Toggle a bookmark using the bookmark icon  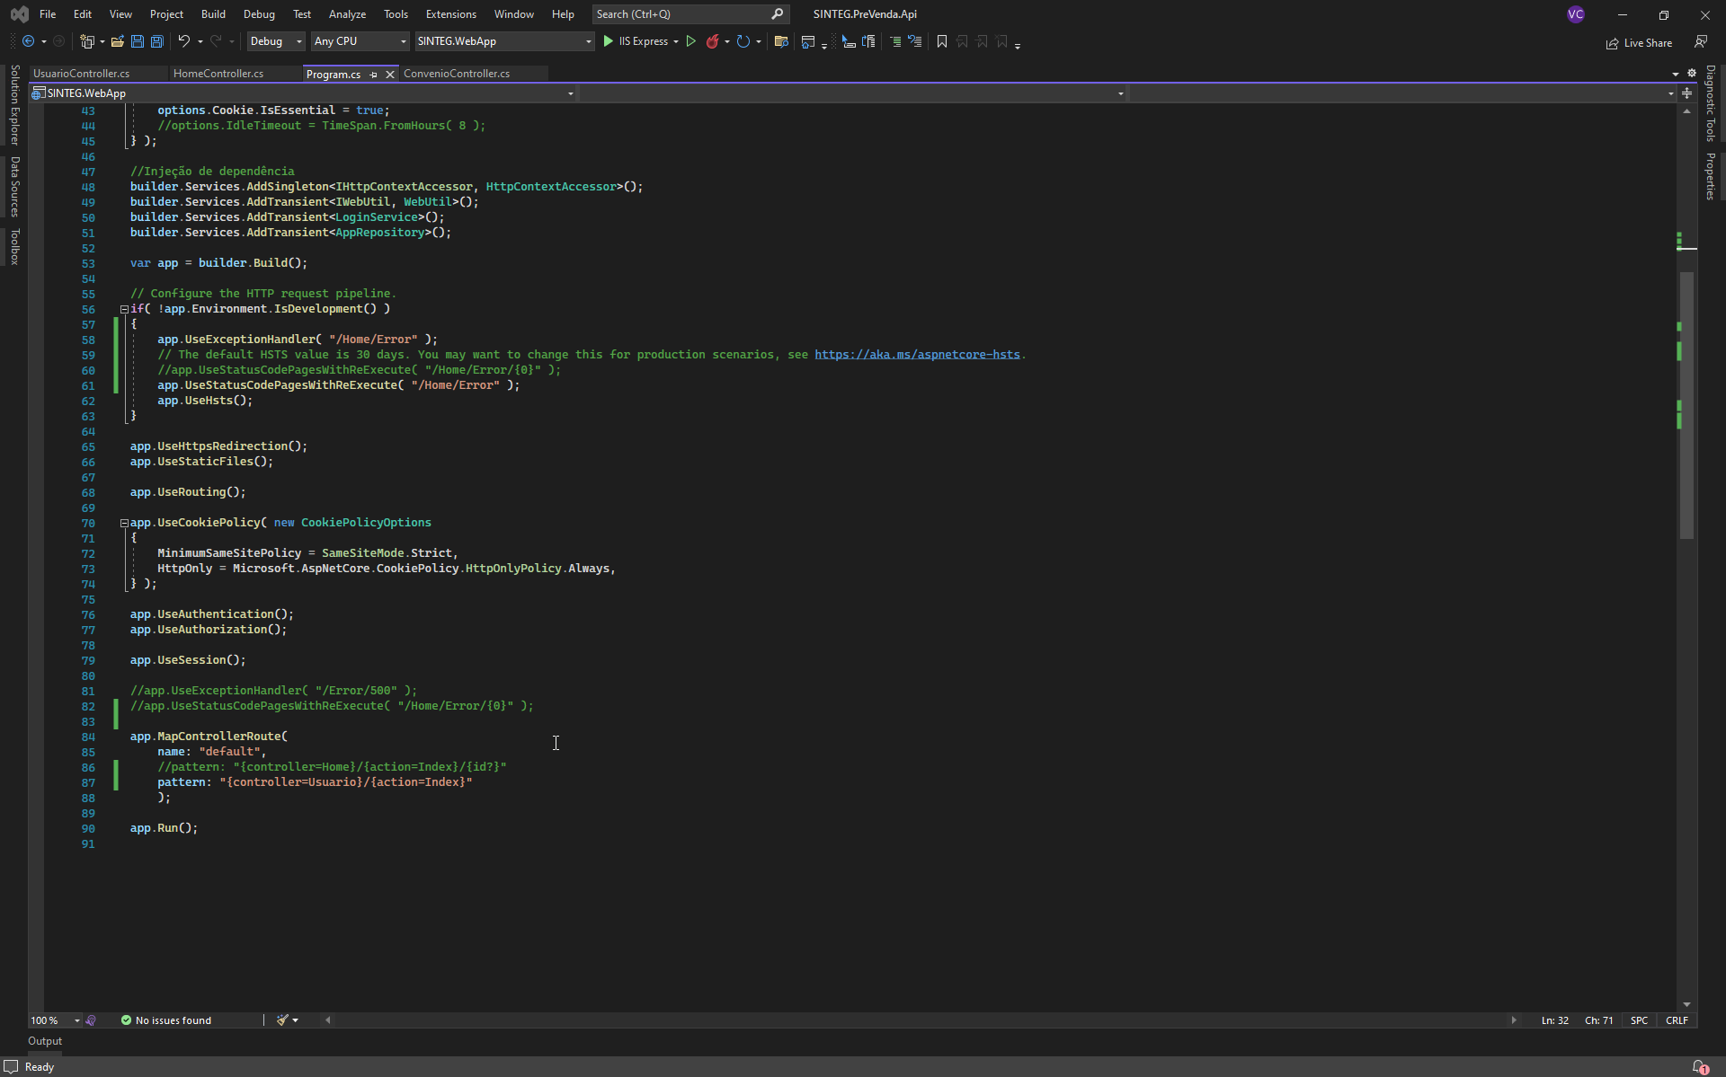click(x=941, y=41)
